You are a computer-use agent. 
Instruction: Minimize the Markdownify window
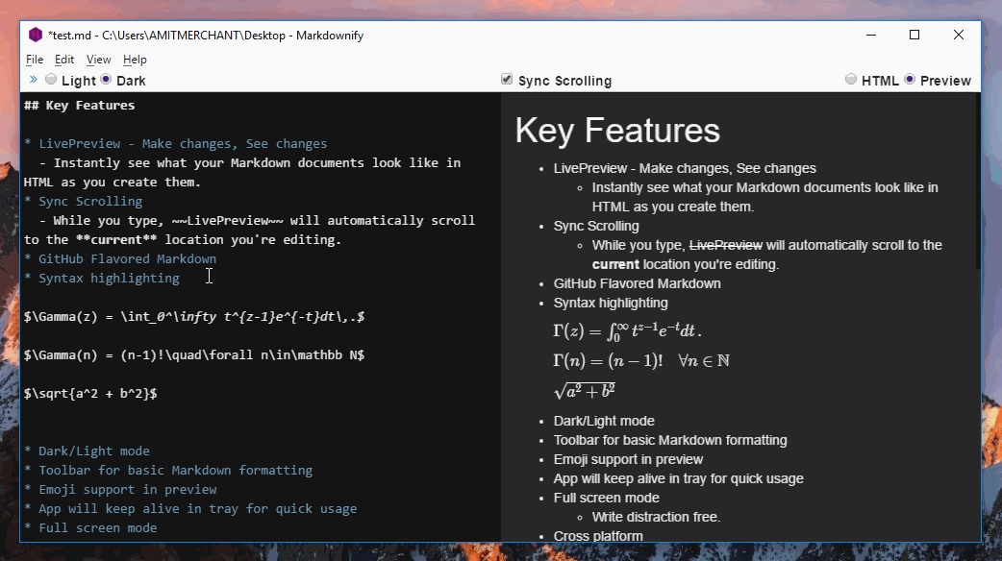pyautogui.click(x=871, y=36)
